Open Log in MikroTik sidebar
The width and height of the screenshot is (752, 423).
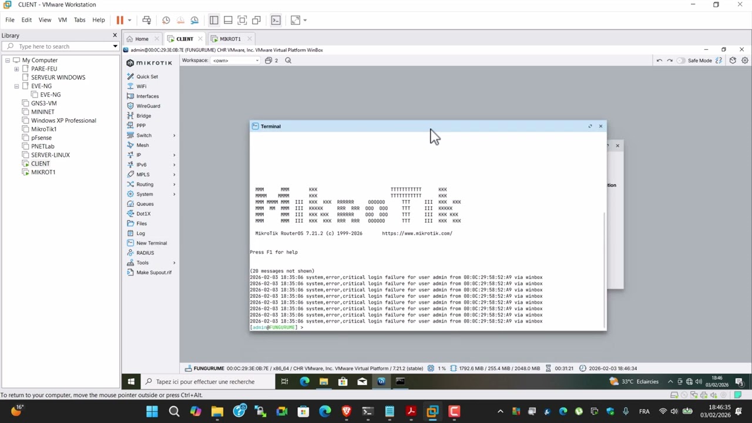140,233
